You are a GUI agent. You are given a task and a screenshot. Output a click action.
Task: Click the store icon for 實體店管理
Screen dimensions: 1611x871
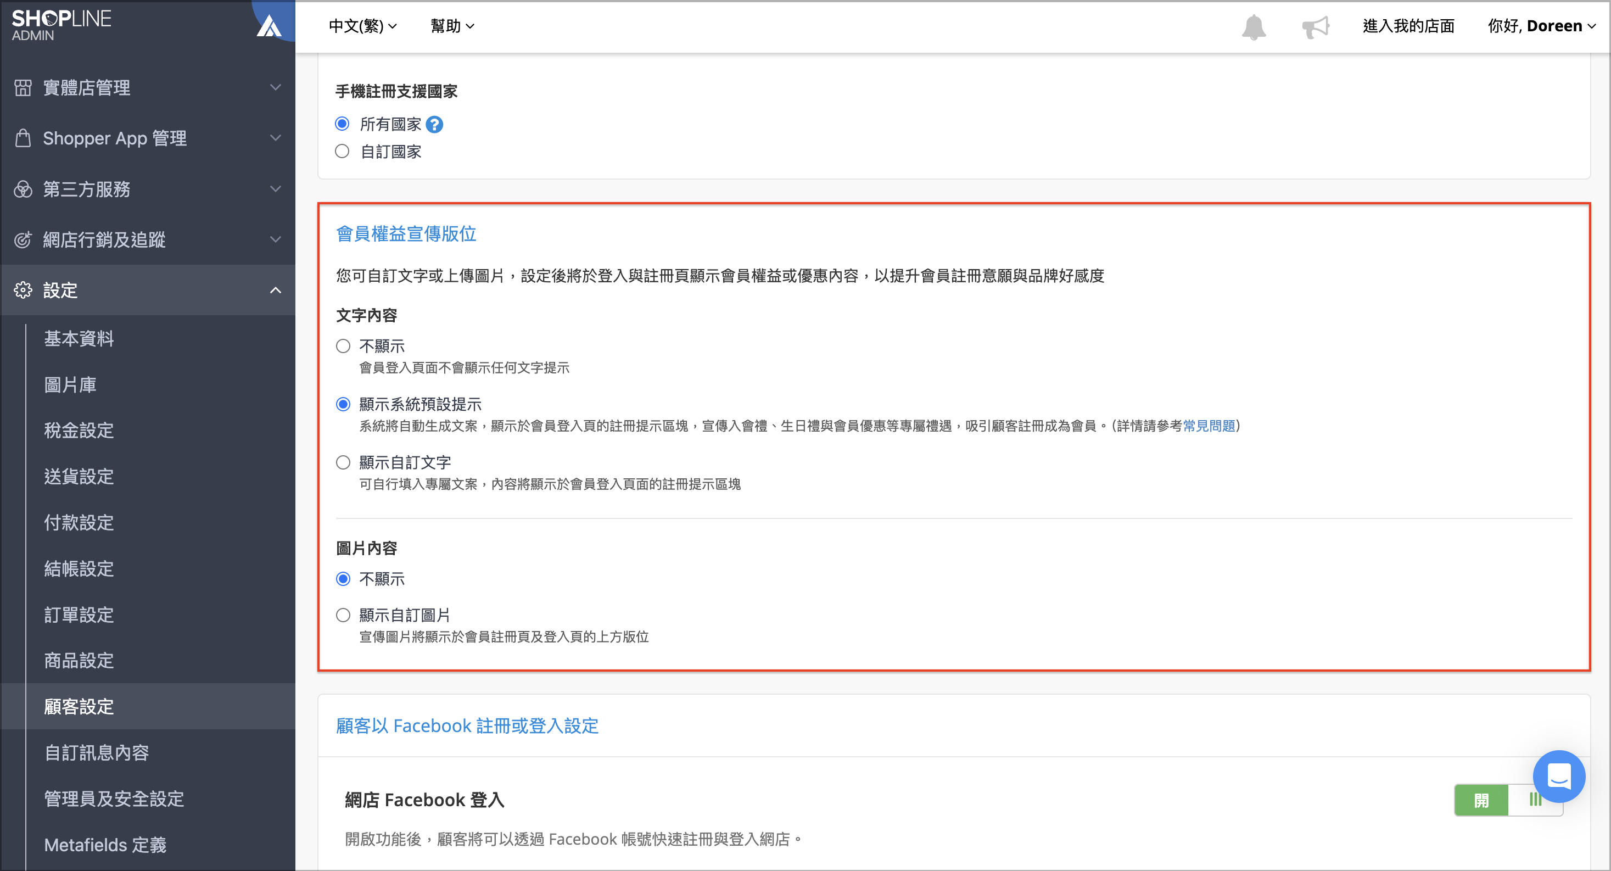[x=23, y=88]
